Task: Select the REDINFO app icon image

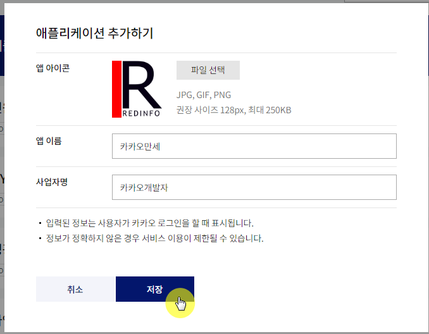Action: pos(137,89)
